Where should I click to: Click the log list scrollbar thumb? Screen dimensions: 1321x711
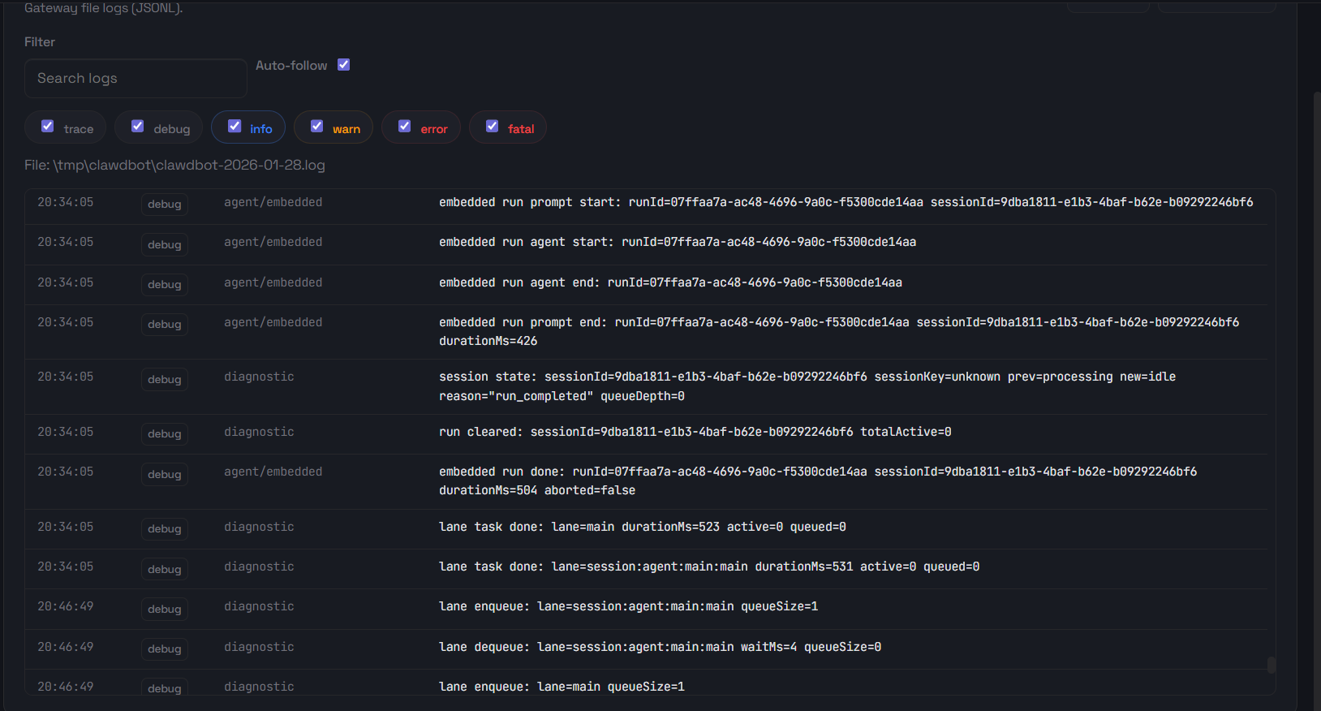(1271, 665)
